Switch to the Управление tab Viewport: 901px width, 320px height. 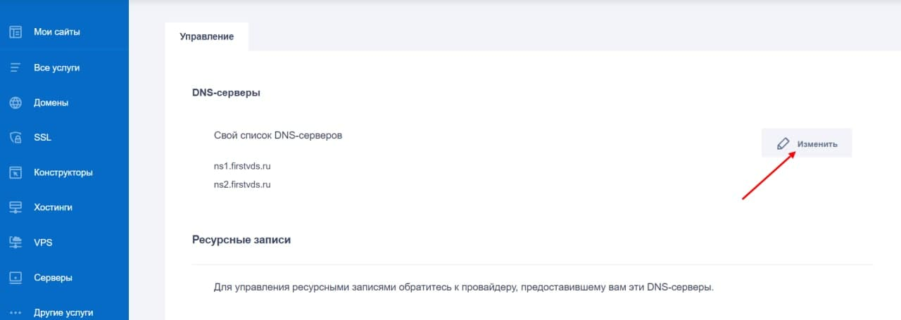point(207,37)
